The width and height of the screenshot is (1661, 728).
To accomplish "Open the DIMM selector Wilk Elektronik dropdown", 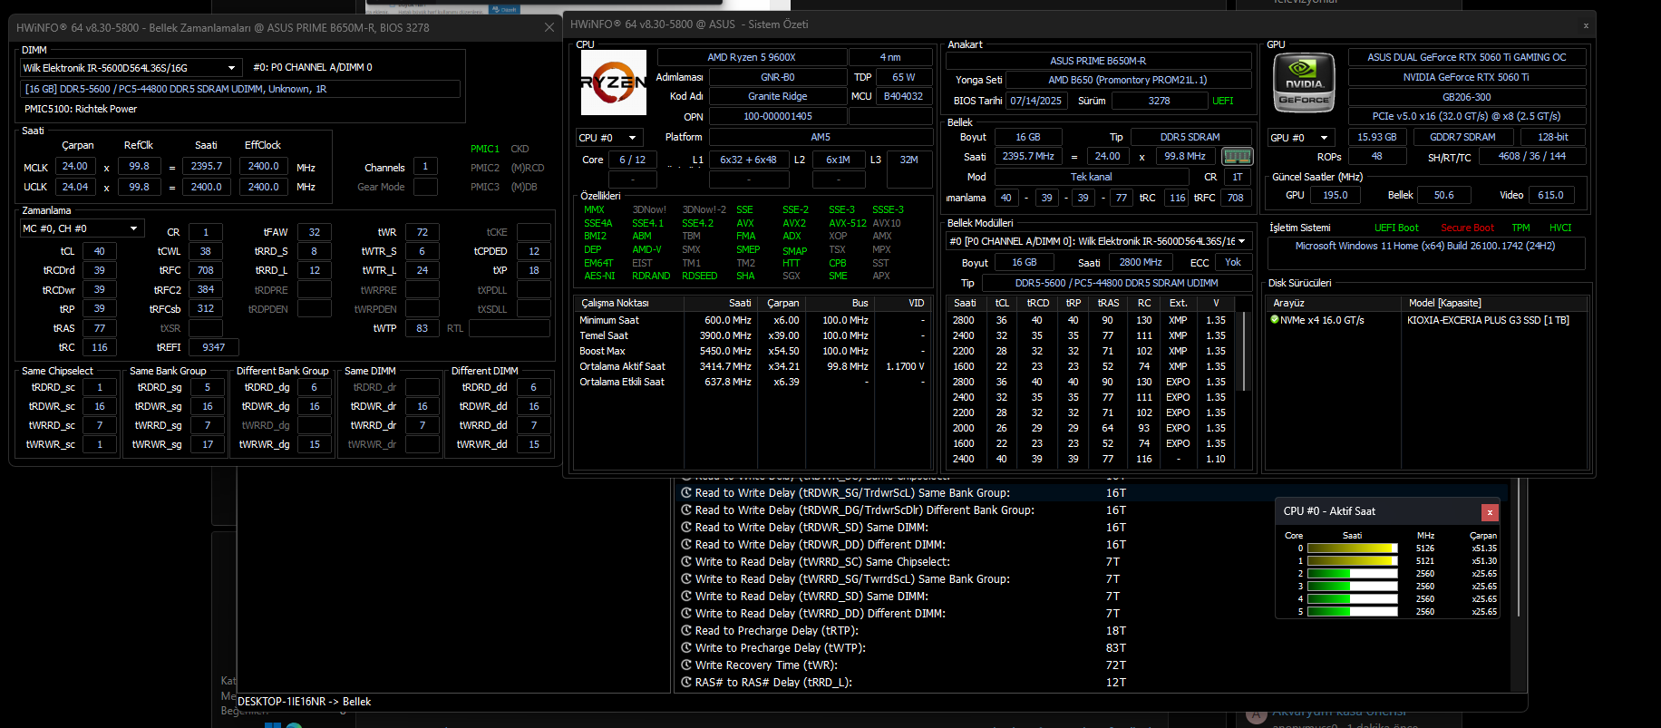I will [131, 68].
